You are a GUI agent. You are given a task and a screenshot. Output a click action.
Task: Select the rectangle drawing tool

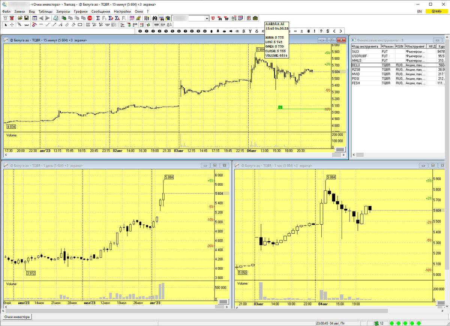pyautogui.click(x=79, y=24)
